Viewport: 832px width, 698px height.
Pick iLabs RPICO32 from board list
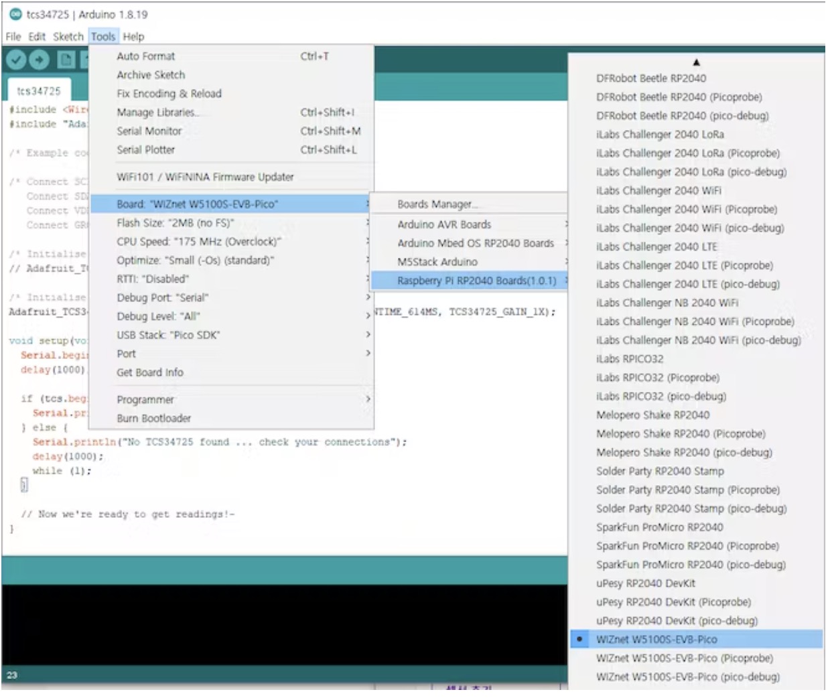pyautogui.click(x=630, y=359)
